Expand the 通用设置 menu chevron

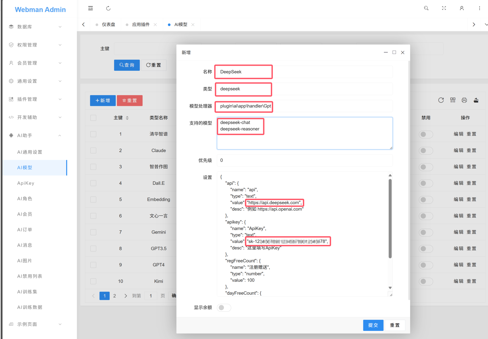pyautogui.click(x=60, y=81)
